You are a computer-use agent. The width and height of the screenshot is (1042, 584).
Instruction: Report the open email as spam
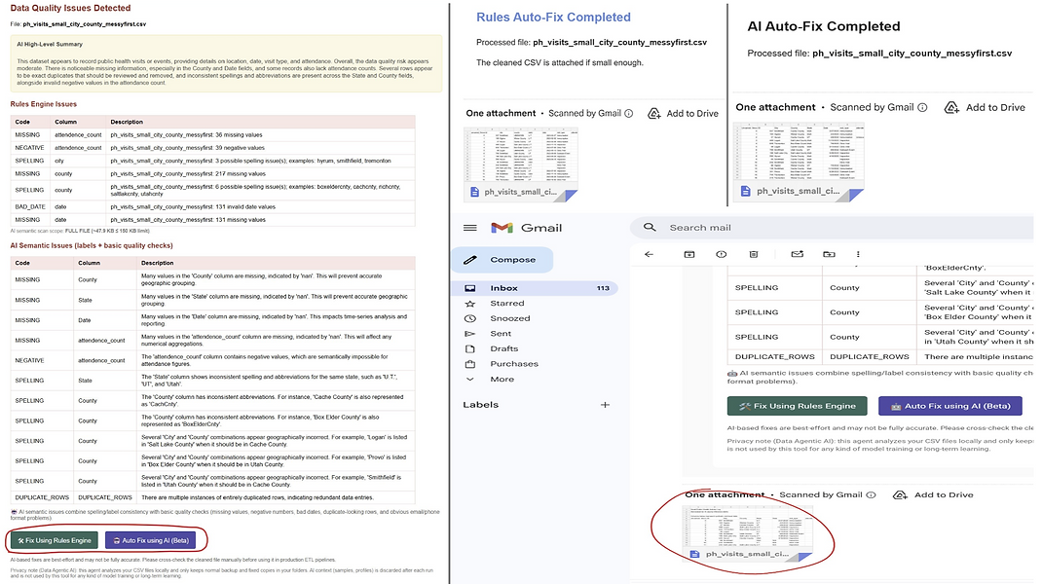click(x=721, y=254)
